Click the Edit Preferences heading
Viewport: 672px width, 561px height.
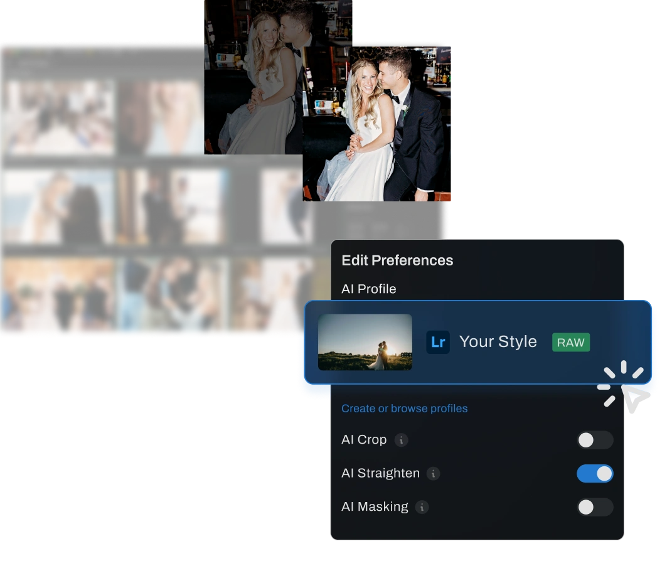pos(397,260)
